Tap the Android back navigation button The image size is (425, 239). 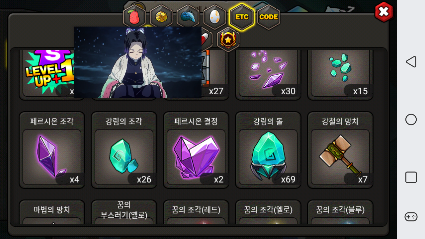(411, 62)
